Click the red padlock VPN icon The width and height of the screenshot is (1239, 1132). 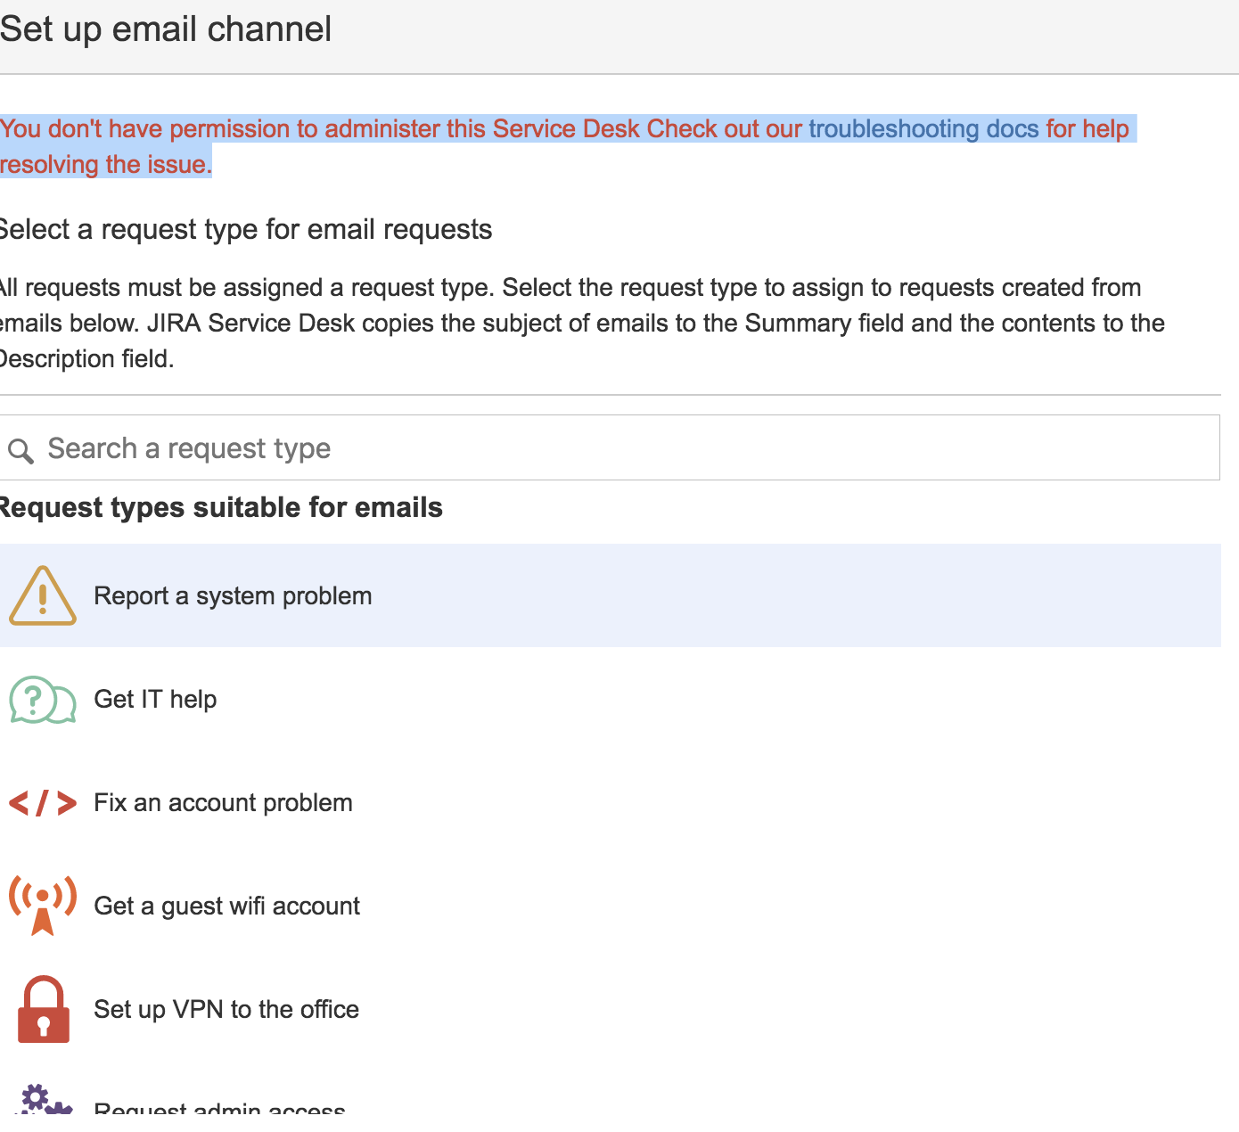point(44,1009)
